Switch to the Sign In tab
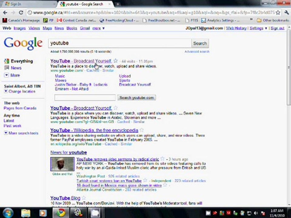The height and width of the screenshot is (218, 291). click(29, 4)
